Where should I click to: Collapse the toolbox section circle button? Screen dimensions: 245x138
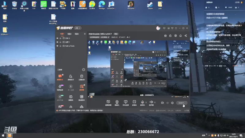click(83, 70)
